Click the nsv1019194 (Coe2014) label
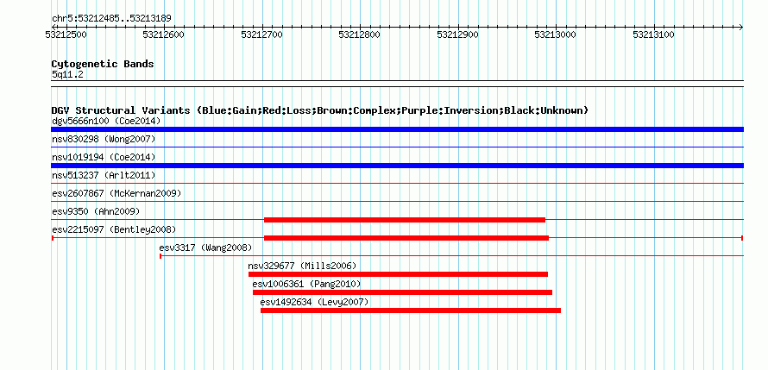The image size is (768, 370). 104,157
